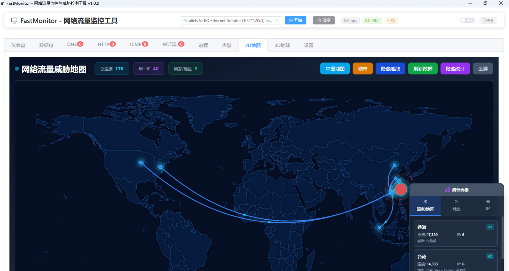This screenshot has height=271, width=509.
Task: Click the 隐藏统计 button
Action: coord(455,69)
